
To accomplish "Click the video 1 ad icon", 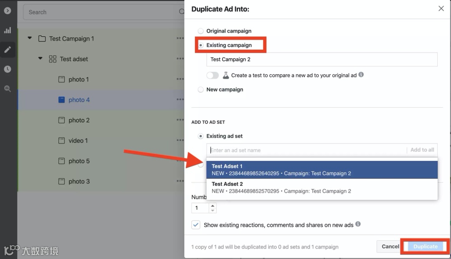I will click(x=61, y=141).
